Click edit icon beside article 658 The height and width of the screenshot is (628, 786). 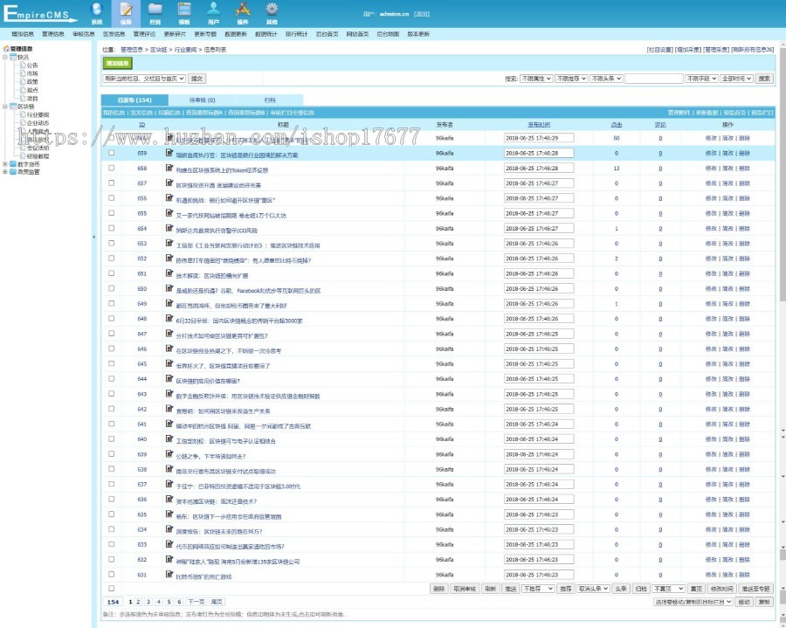point(169,168)
